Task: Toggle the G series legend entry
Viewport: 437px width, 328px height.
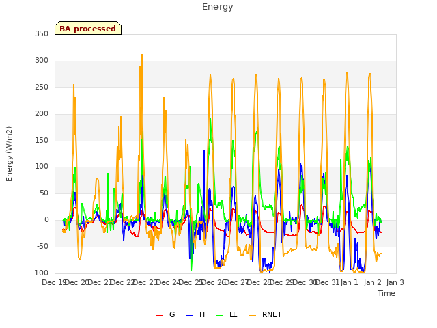Action: point(165,314)
